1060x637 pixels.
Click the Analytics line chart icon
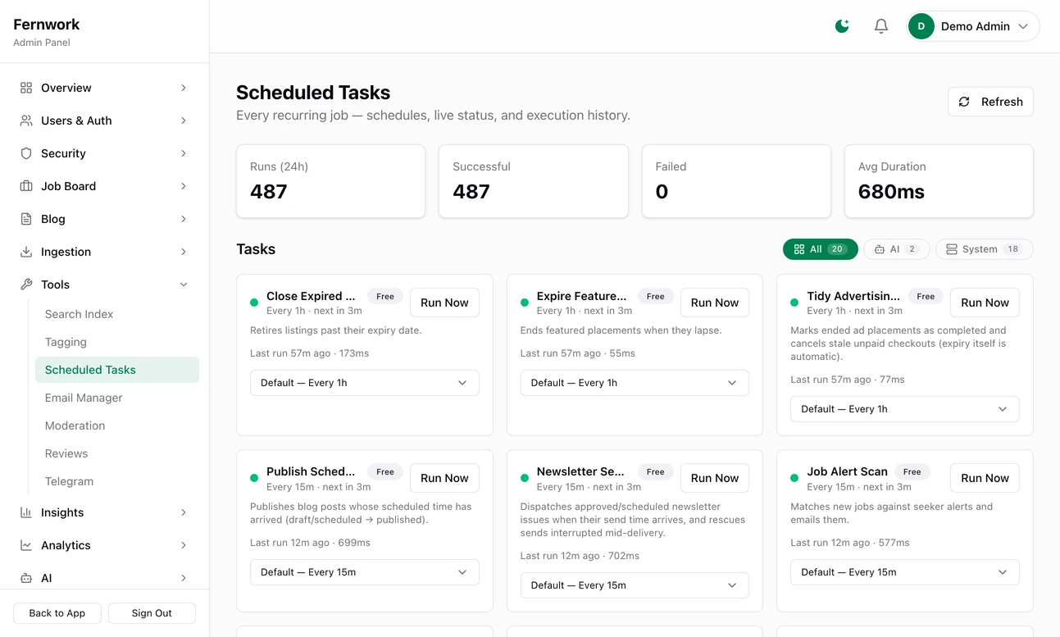pos(26,545)
